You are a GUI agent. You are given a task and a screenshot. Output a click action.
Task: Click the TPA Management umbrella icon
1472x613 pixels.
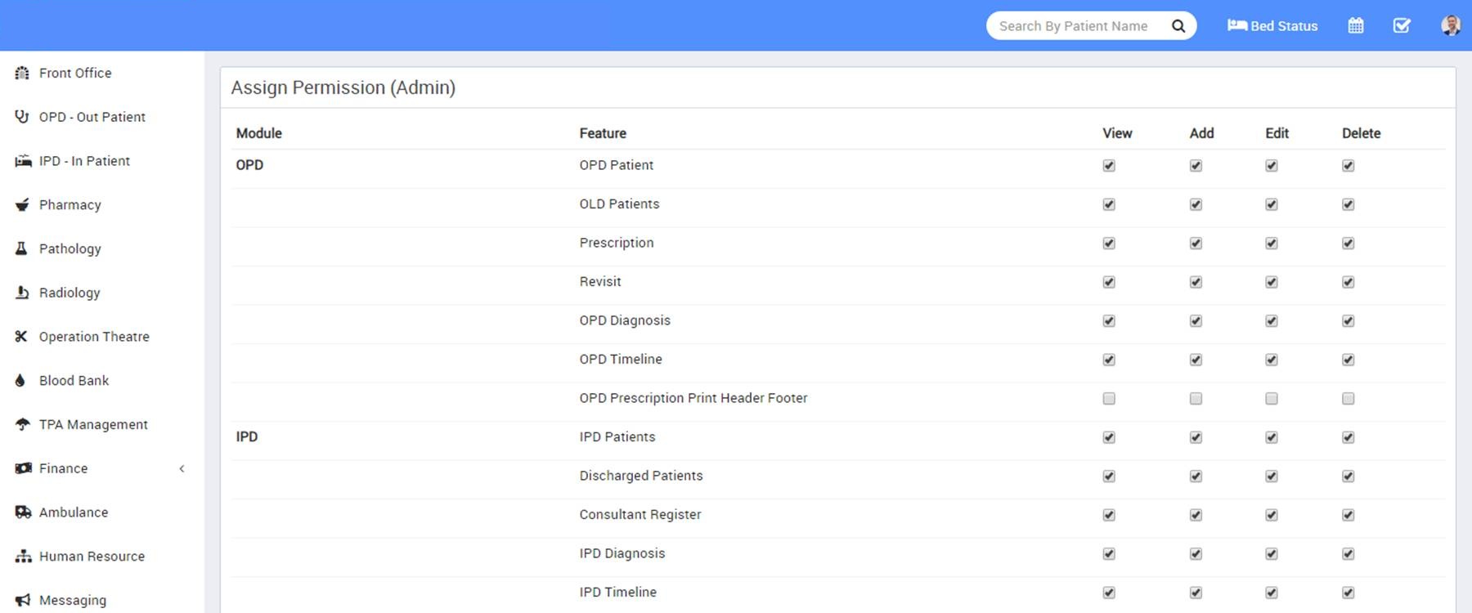pyautogui.click(x=23, y=424)
